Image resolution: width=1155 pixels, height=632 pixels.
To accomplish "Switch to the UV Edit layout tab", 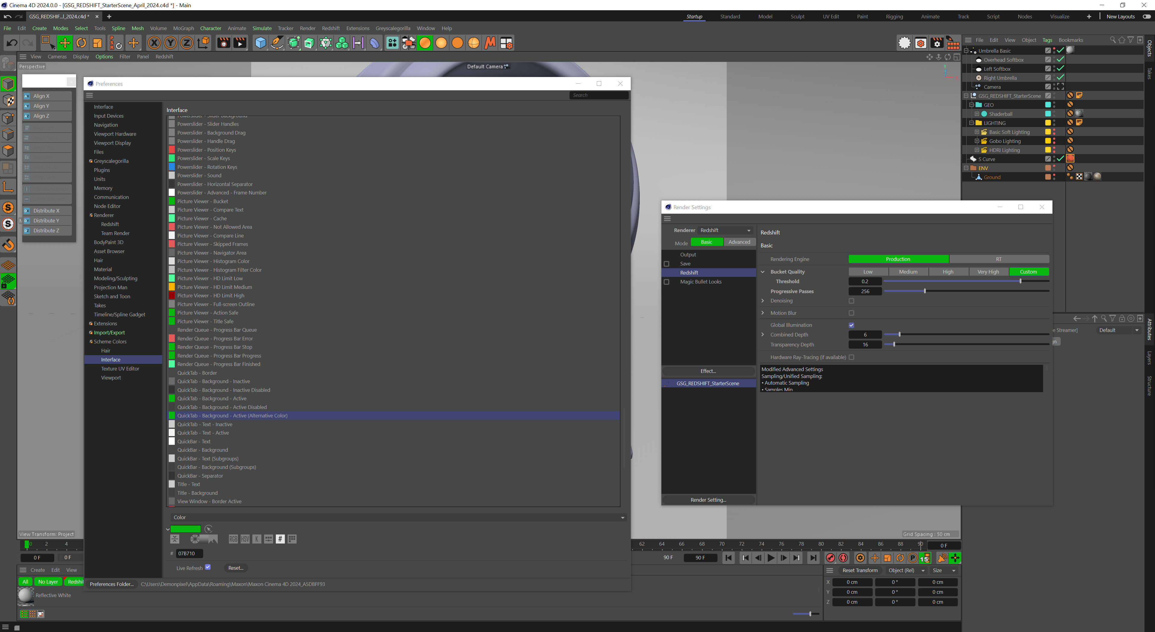I will coord(831,17).
